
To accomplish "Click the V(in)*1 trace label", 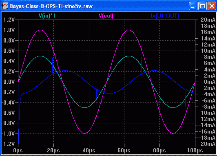I will click(x=47, y=16).
